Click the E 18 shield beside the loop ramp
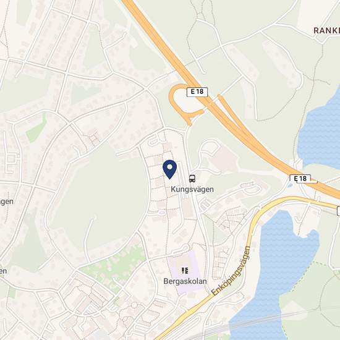This screenshot has height=340, width=340. (197, 92)
